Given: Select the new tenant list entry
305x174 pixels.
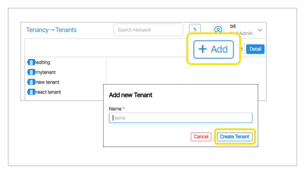Looking at the screenshot, I should tap(48, 82).
